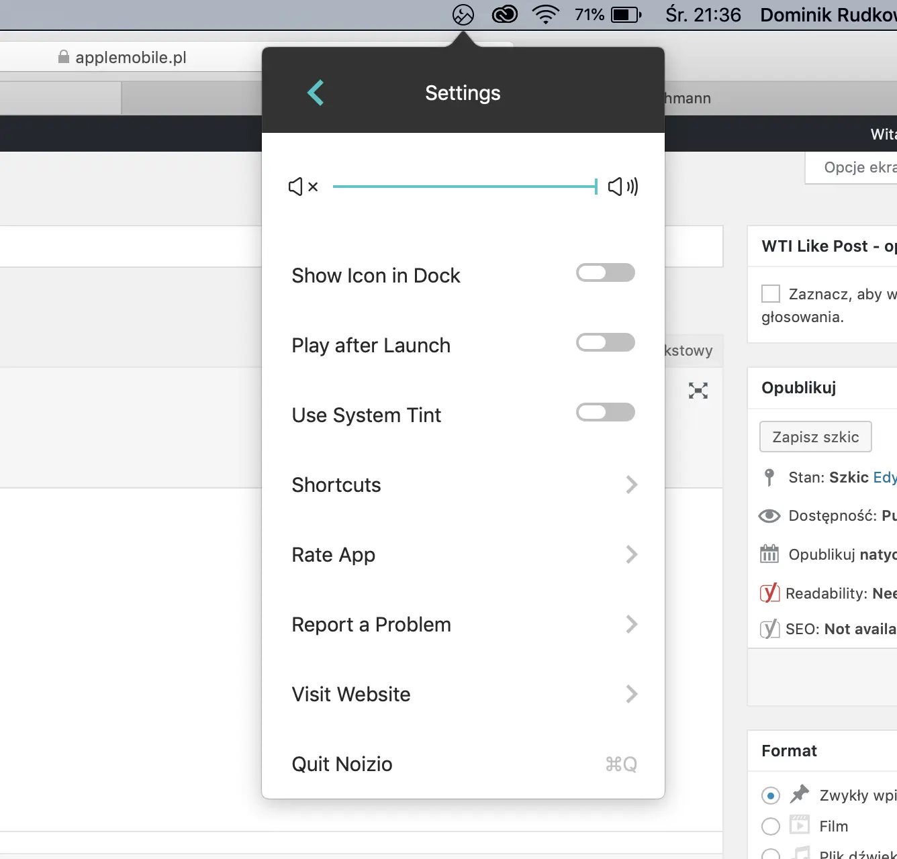Open the Wi-Fi menu bar icon
This screenshot has height=859, width=897.
[545, 15]
